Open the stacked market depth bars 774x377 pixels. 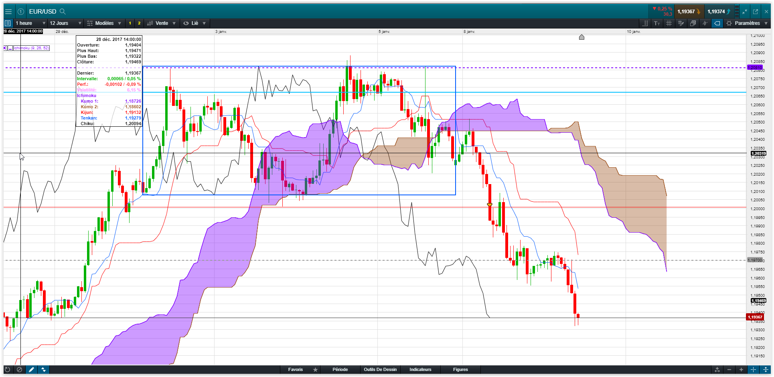[737, 12]
